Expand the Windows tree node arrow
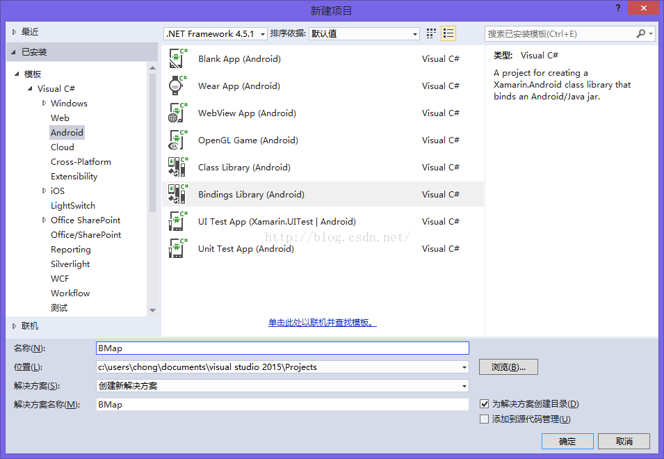 pyautogui.click(x=44, y=103)
